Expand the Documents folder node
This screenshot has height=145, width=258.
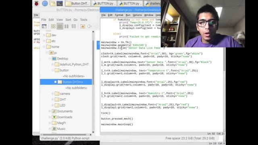pyautogui.click(x=50, y=111)
